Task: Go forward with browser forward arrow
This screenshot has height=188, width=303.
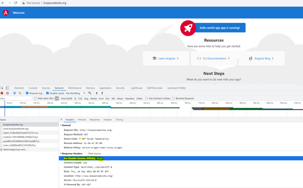Action: click(9, 3)
